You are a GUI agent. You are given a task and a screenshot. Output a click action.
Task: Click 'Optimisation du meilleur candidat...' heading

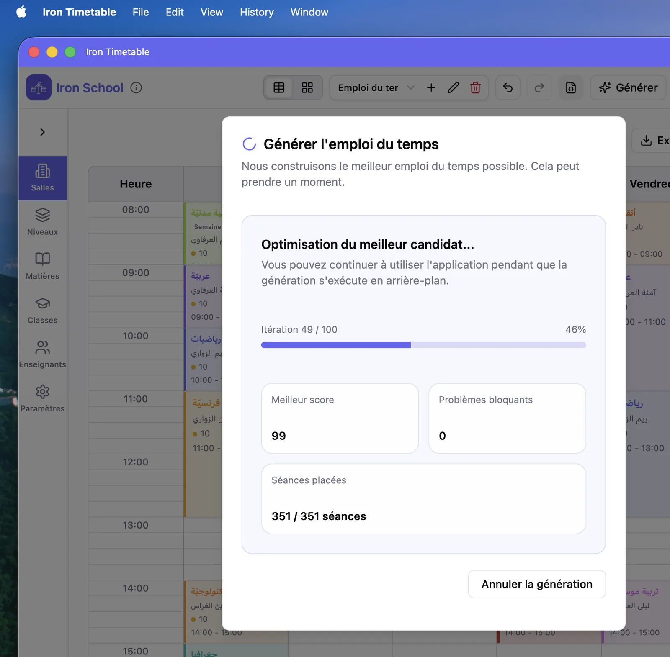click(x=368, y=244)
